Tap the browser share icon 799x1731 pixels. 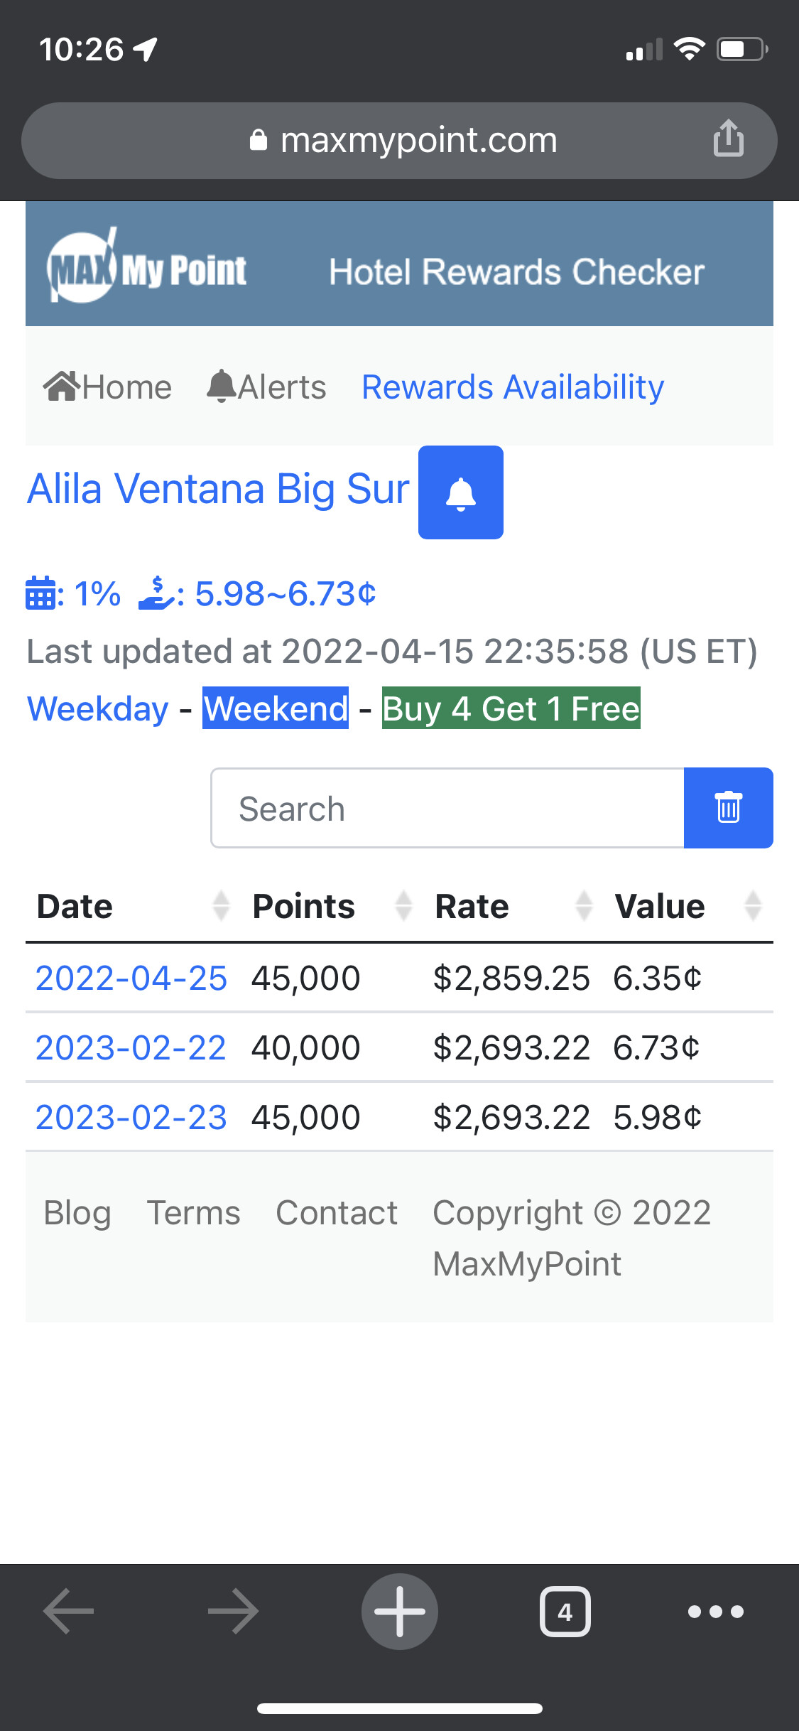coord(728,139)
